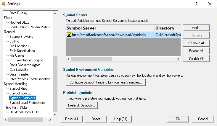
Task: Open File Locations settings page
Action: click(19, 46)
